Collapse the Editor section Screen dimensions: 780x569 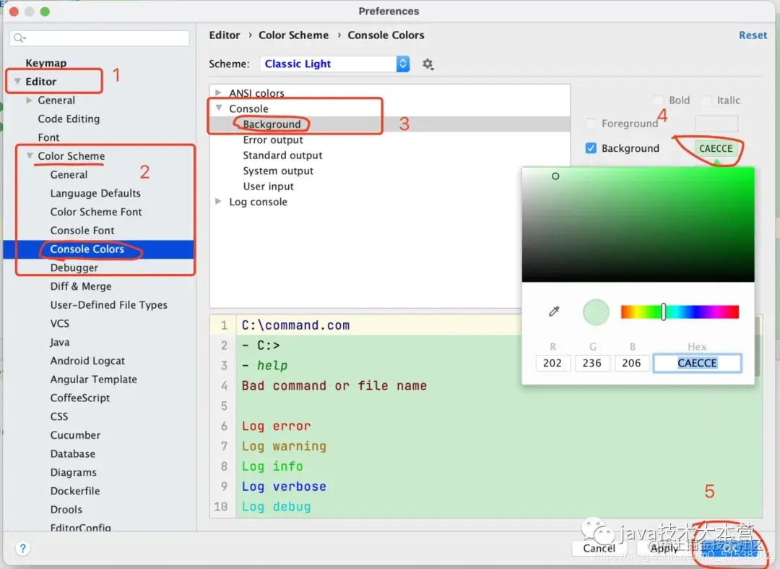[17, 81]
